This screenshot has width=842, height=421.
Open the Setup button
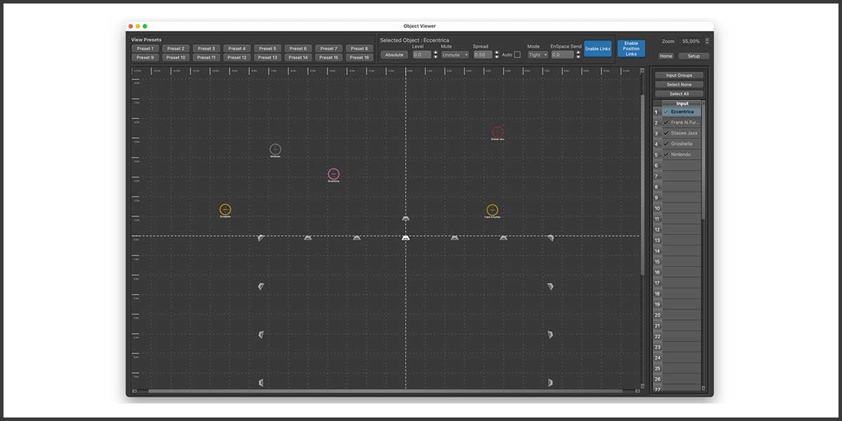pos(693,56)
